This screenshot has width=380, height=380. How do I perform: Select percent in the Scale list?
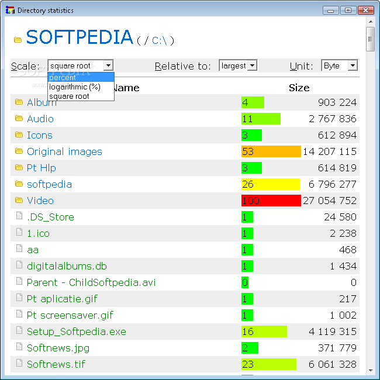tap(81, 78)
